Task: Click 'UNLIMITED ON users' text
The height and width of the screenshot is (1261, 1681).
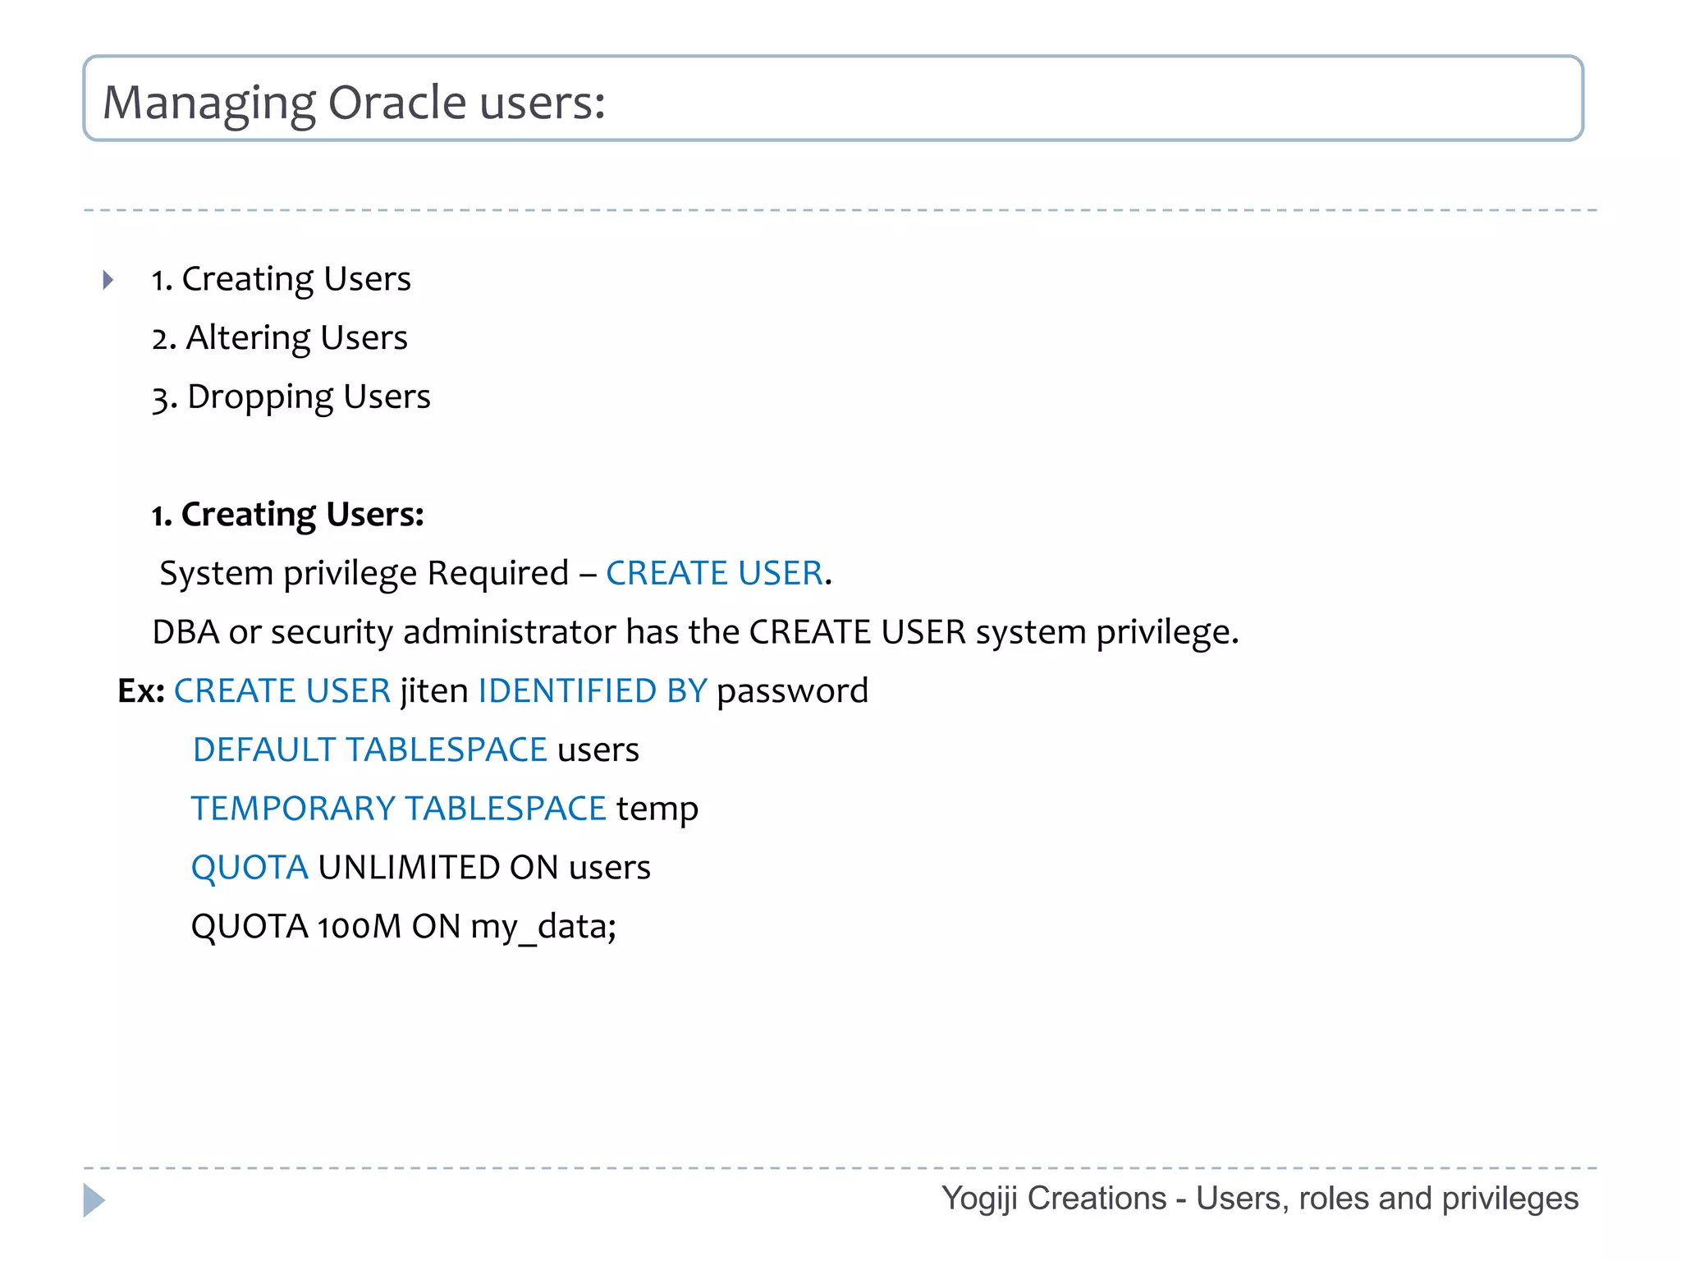Action: pyautogui.click(x=484, y=868)
